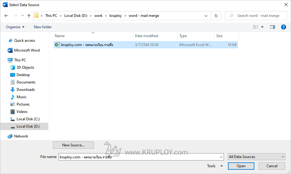The width and height of the screenshot is (291, 174).
Task: Click the change view layout icon
Action: tap(256, 27)
